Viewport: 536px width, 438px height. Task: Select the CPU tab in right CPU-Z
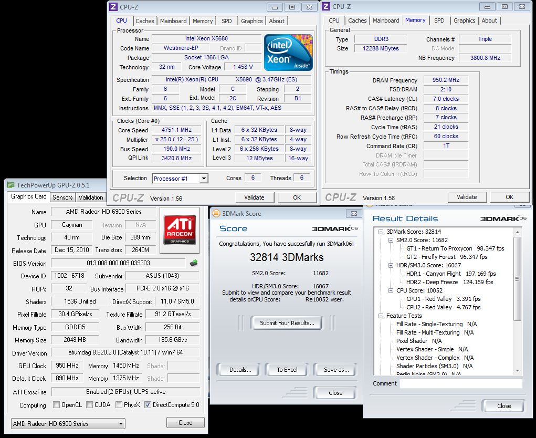[x=334, y=20]
